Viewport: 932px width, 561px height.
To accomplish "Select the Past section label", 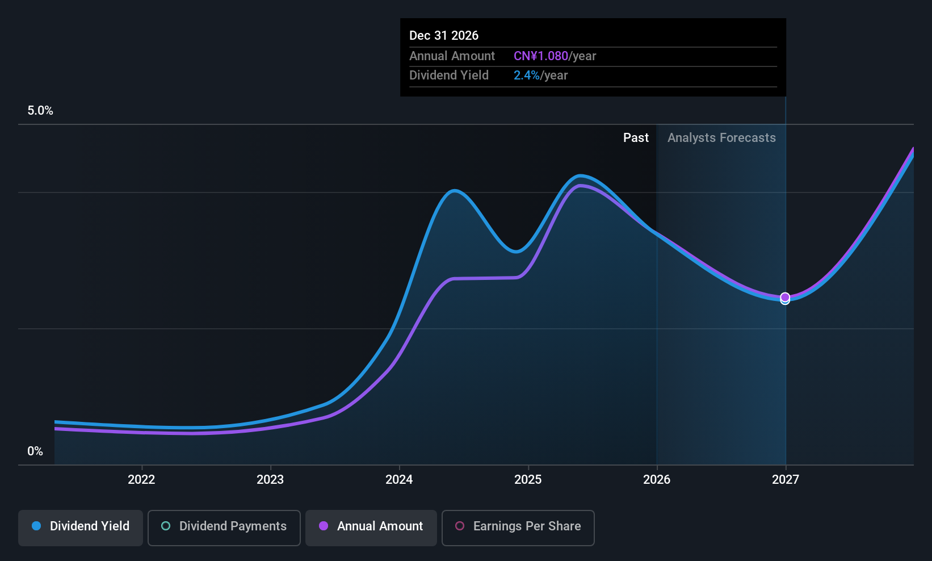I will (636, 137).
